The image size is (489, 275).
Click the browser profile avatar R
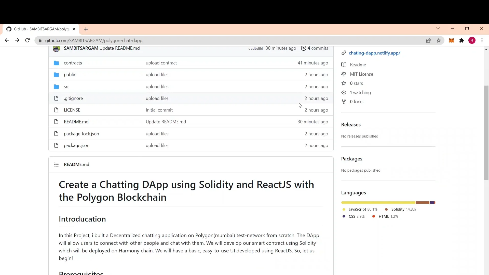click(472, 40)
